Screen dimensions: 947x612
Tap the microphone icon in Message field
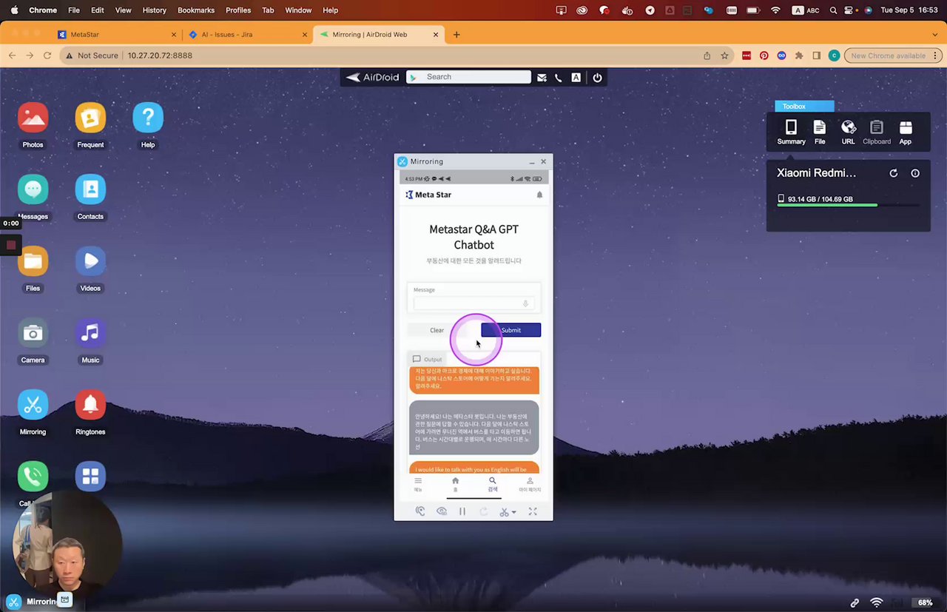[x=525, y=303]
